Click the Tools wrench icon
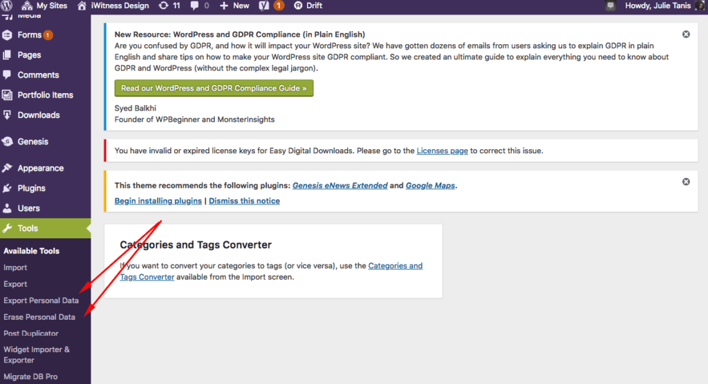Image resolution: width=708 pixels, height=384 pixels. point(7,229)
